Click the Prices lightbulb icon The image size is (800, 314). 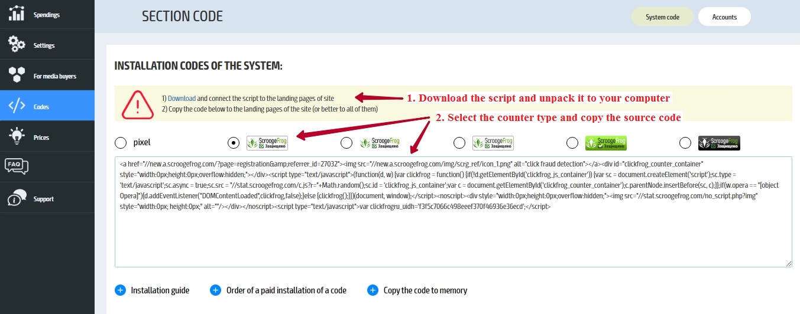pyautogui.click(x=17, y=137)
